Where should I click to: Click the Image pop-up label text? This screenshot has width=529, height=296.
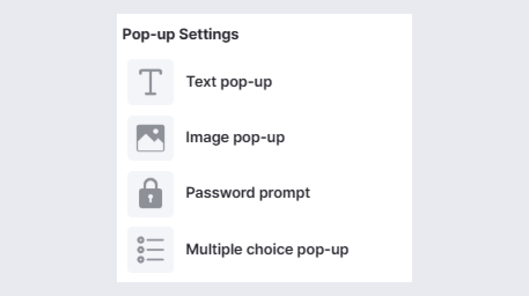coord(235,137)
